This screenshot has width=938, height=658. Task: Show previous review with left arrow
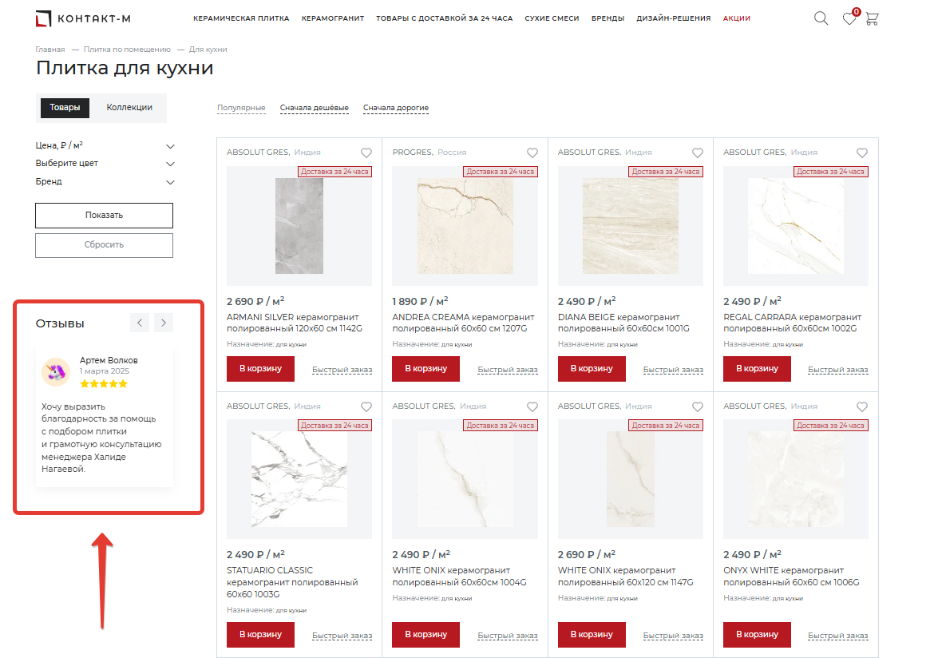(x=140, y=323)
